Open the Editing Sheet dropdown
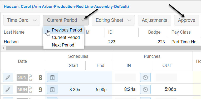Viewport: 201px width, 99px height. [113, 20]
